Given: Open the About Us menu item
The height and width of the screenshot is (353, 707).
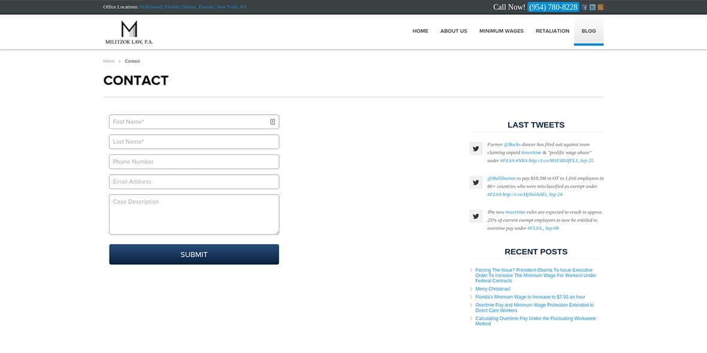Looking at the screenshot, I should coord(454,31).
